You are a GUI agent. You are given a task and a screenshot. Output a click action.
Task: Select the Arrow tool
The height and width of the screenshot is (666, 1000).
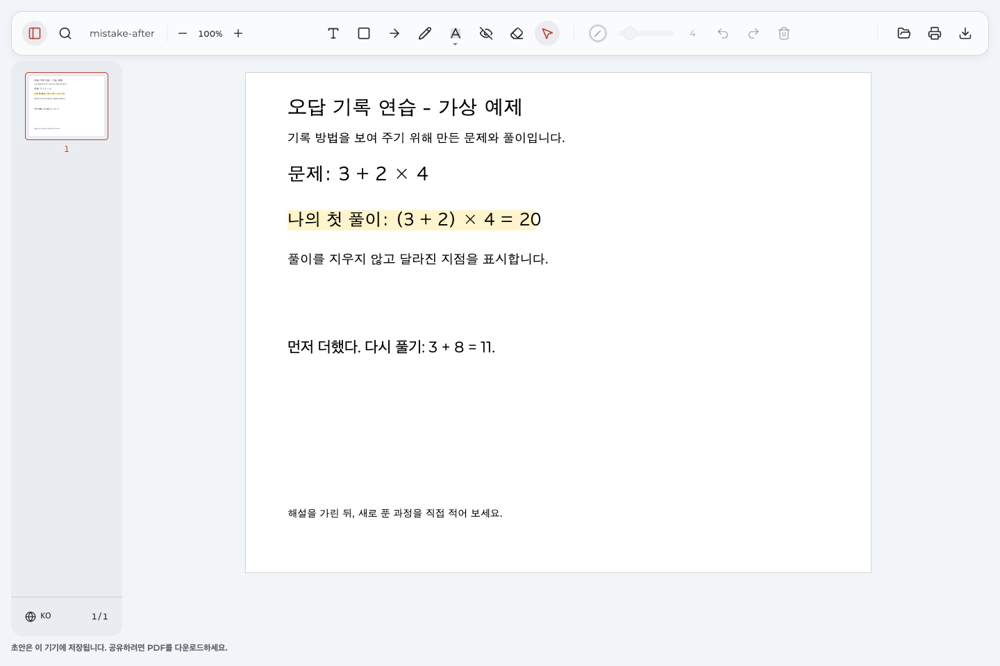(x=394, y=33)
